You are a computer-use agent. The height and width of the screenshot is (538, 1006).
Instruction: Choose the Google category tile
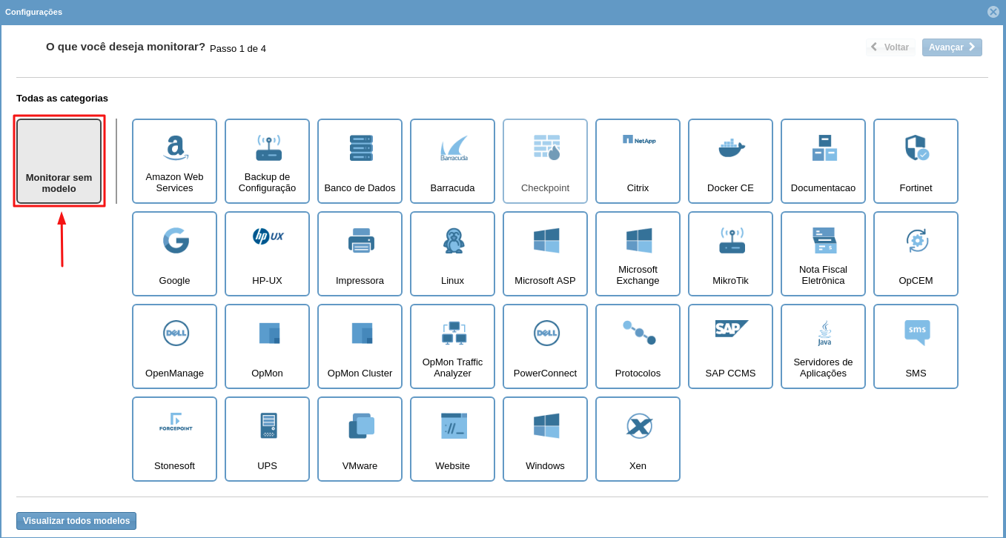click(x=174, y=253)
